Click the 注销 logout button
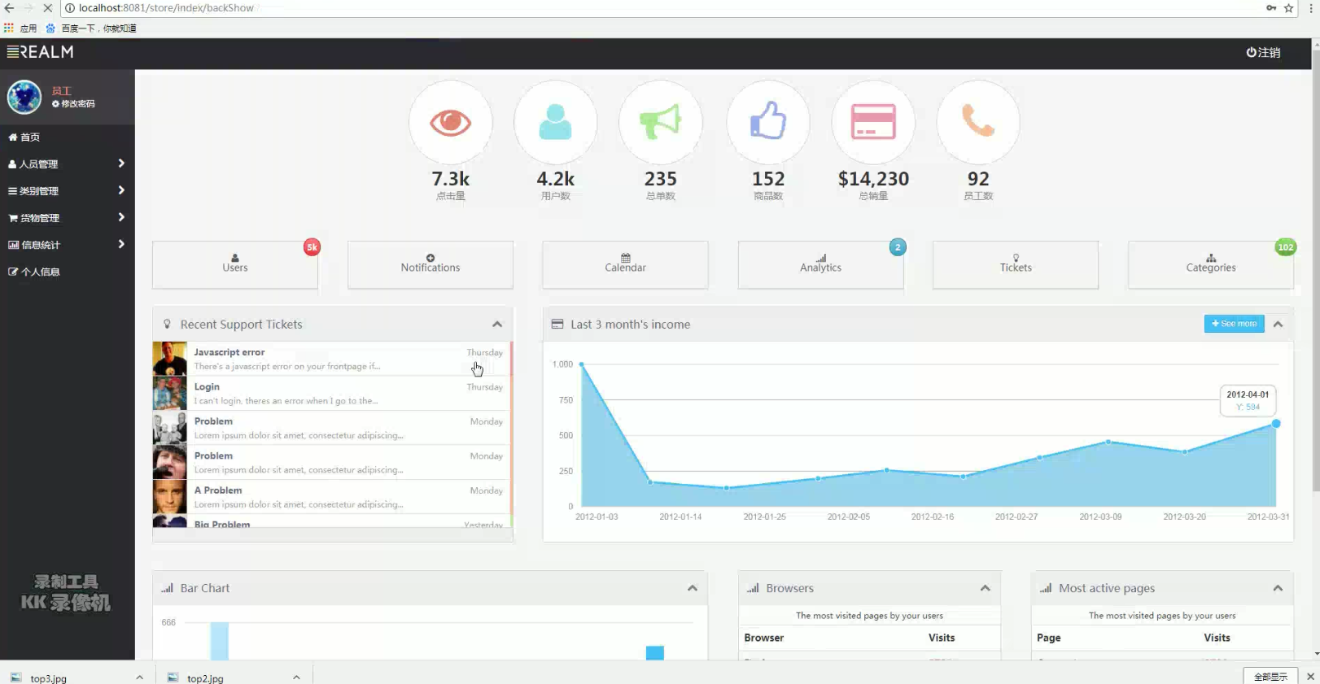Viewport: 1320px width, 684px height. click(x=1263, y=52)
